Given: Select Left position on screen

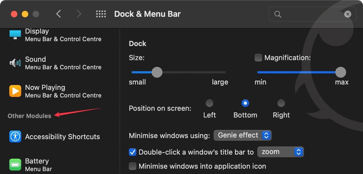Looking at the screenshot, I should point(209,103).
